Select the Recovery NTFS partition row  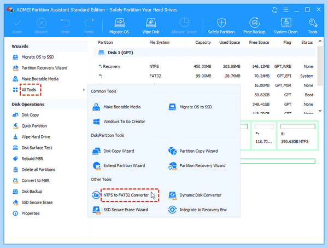click(206, 67)
